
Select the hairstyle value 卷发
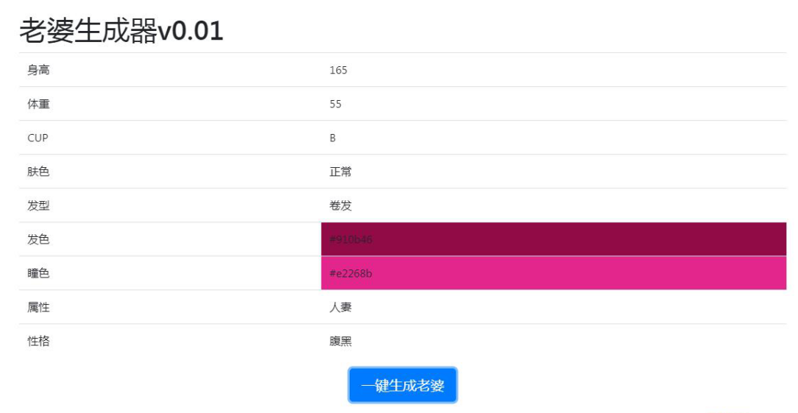341,206
